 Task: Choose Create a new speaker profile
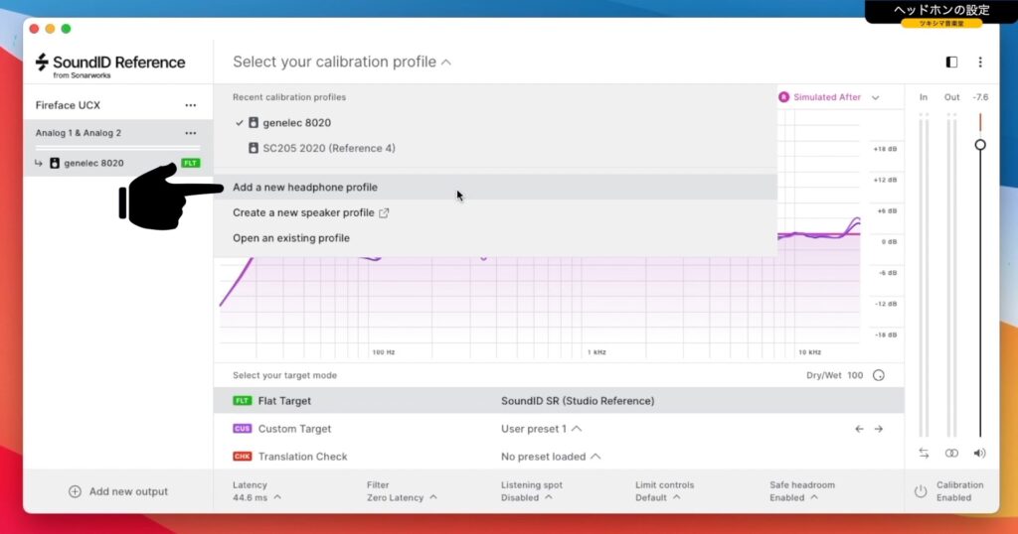[495, 212]
